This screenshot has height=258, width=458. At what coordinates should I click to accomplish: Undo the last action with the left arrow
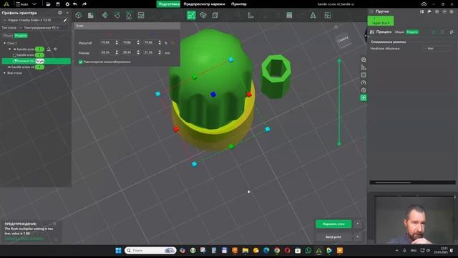75,4
